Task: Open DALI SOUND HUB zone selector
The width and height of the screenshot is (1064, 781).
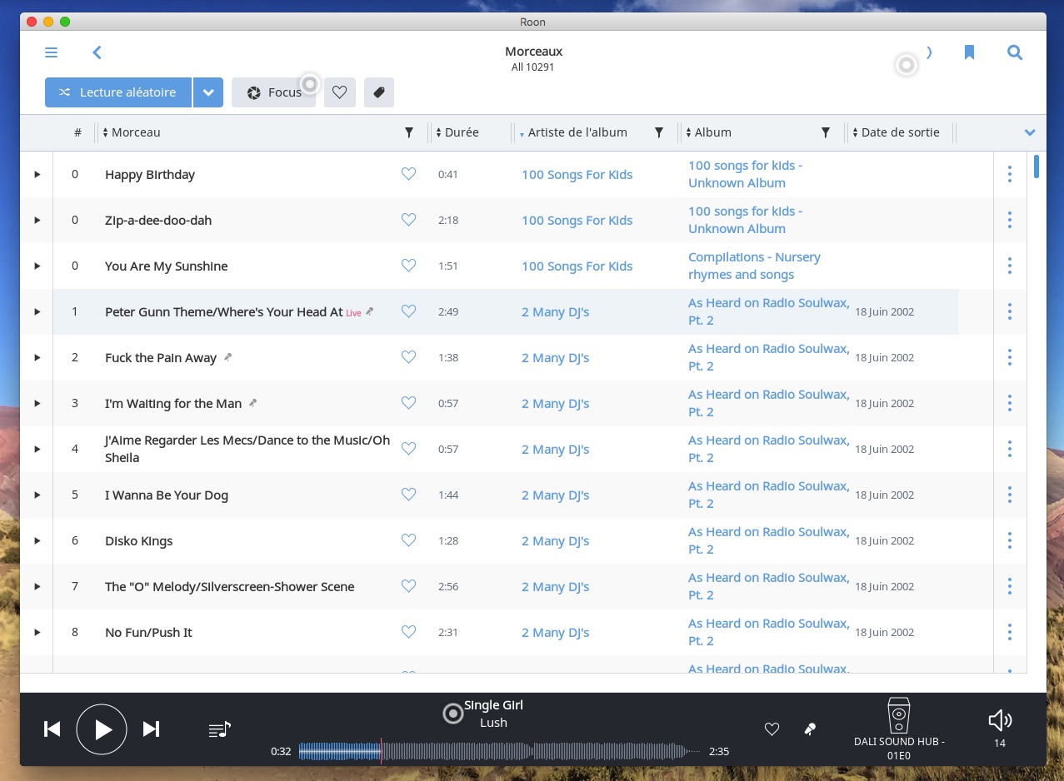Action: pos(899,730)
